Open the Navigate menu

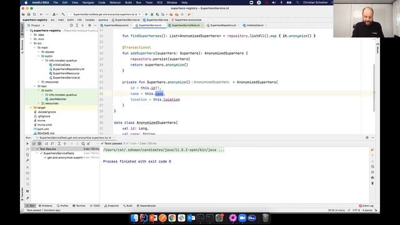88,2
